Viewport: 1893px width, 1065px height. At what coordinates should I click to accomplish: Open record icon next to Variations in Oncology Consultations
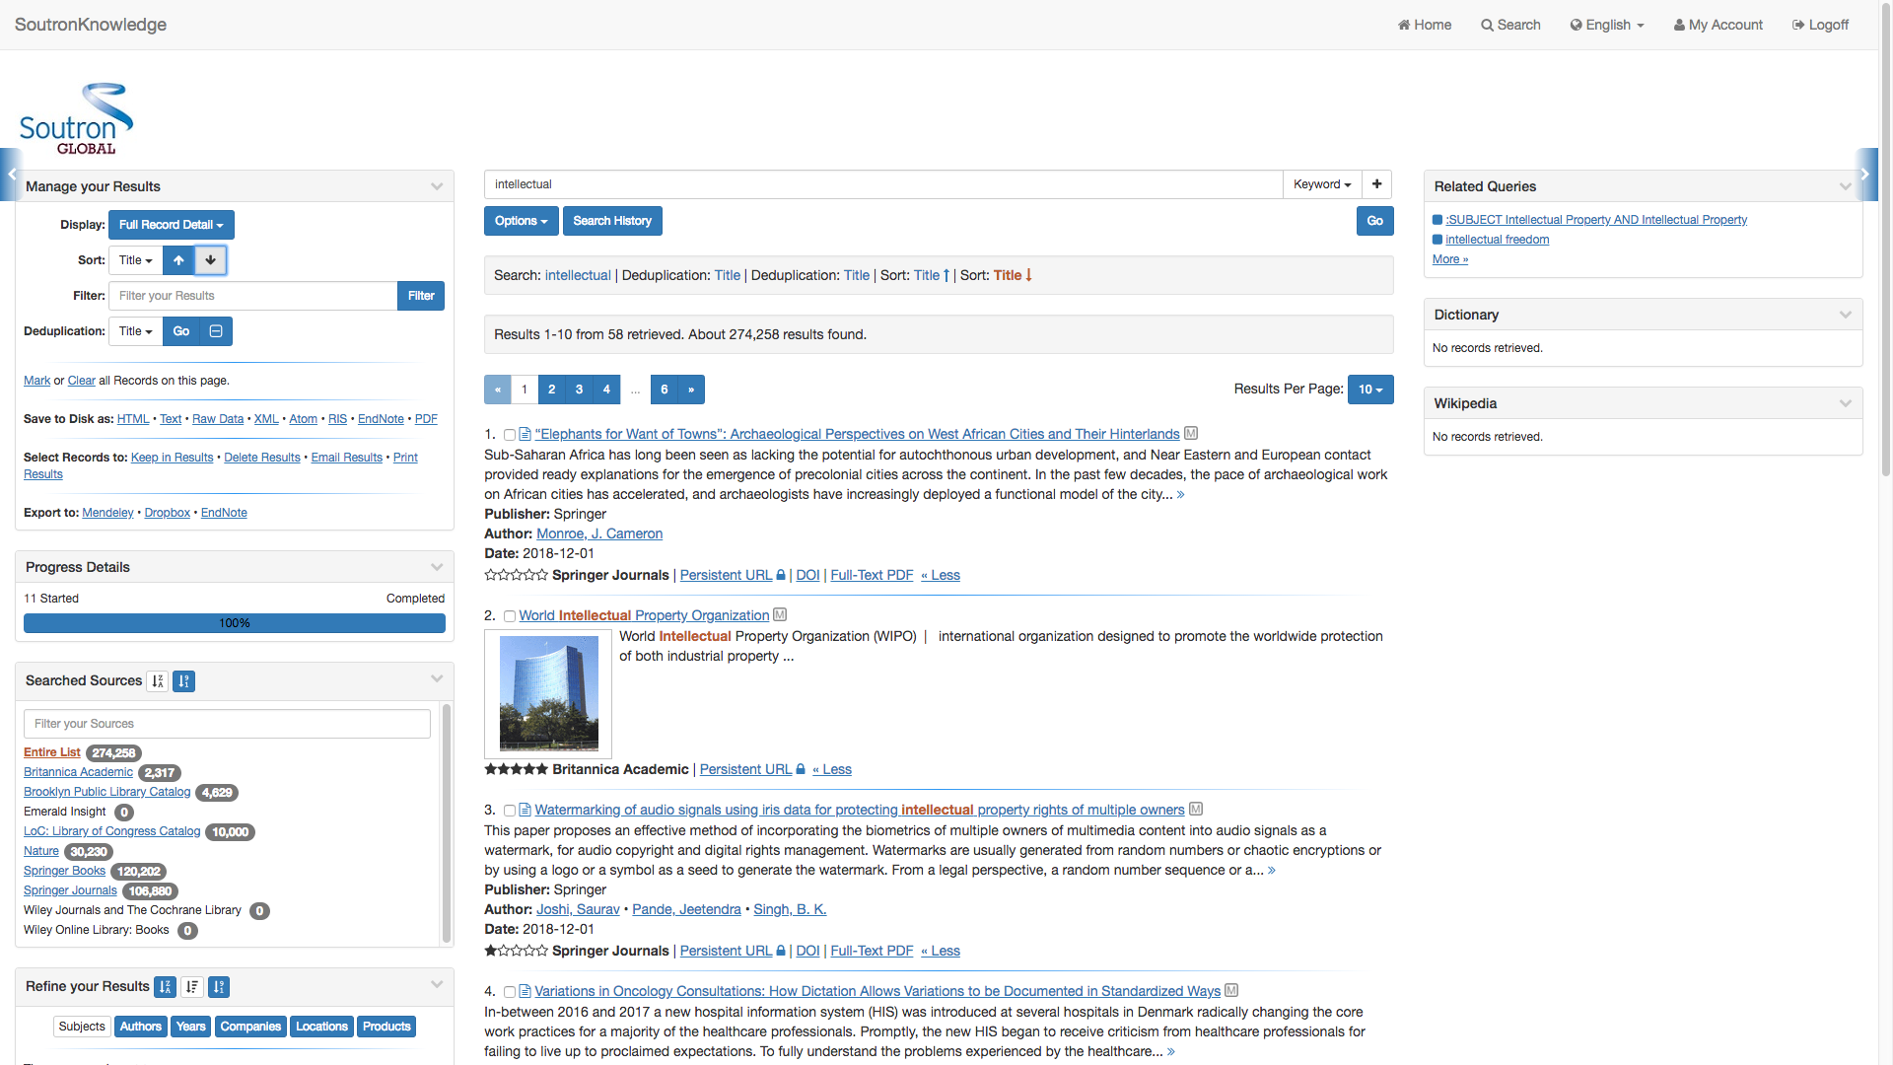click(x=1231, y=991)
